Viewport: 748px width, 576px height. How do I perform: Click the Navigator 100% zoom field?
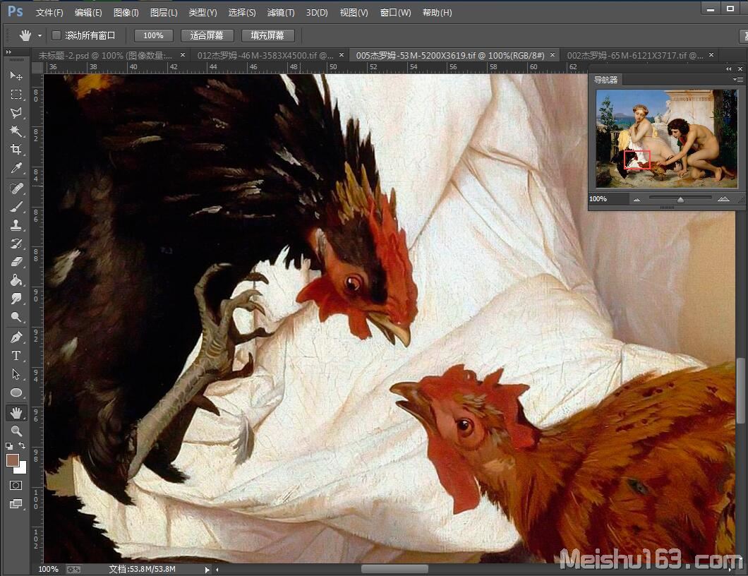point(608,199)
